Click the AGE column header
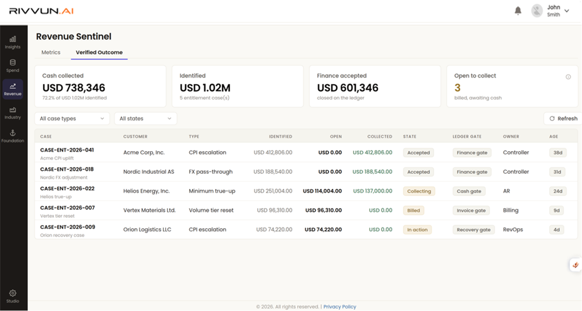Viewport: 582px width, 311px height. click(x=553, y=136)
